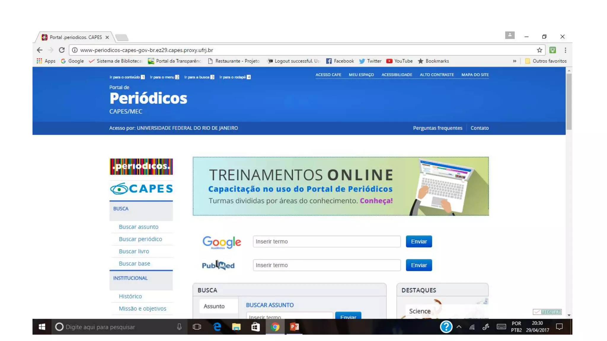Click the browser reload page icon

[62, 50]
